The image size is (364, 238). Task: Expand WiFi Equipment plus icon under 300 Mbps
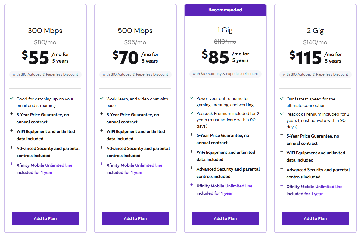coord(12,131)
